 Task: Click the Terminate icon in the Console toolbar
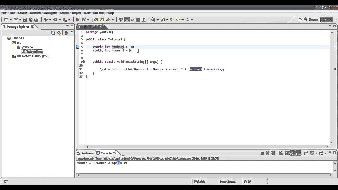[262, 153]
